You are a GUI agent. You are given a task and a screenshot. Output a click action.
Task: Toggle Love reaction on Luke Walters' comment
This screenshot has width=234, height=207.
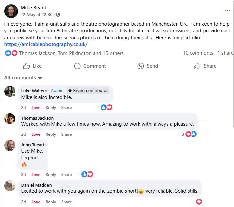tap(36, 108)
